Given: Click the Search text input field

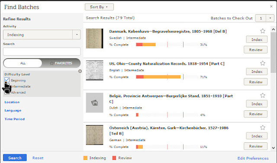Looking at the screenshot, I should tap(42, 52).
